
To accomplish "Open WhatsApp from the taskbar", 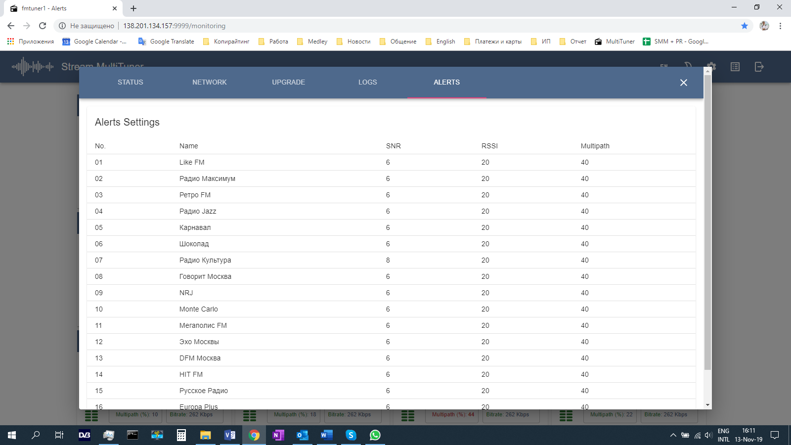I will tap(375, 435).
